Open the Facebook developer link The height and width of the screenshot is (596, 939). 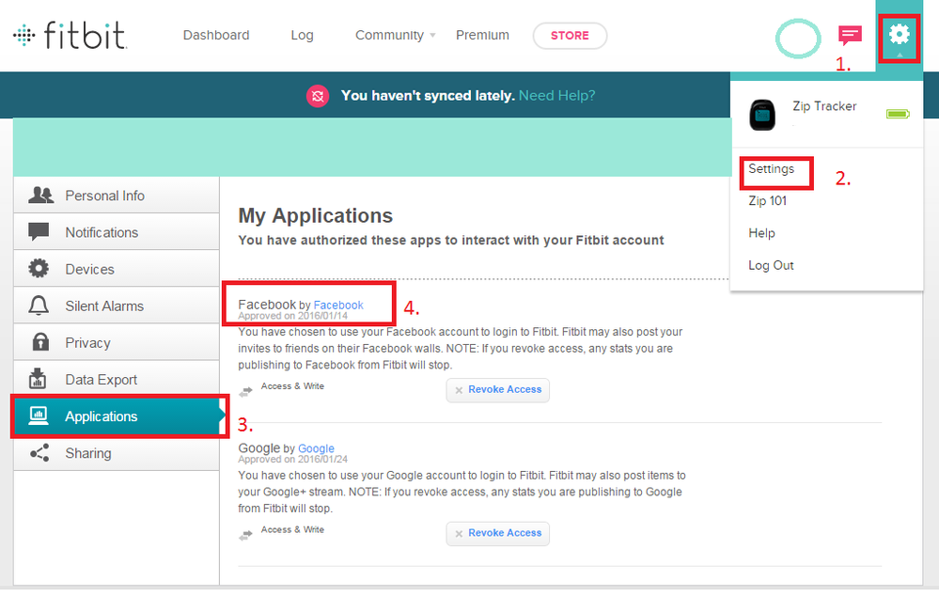338,305
